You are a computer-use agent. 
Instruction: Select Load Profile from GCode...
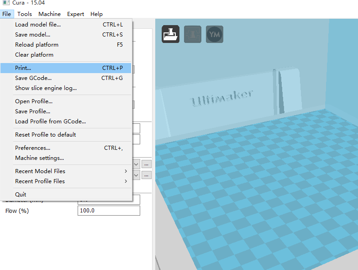click(x=66, y=122)
